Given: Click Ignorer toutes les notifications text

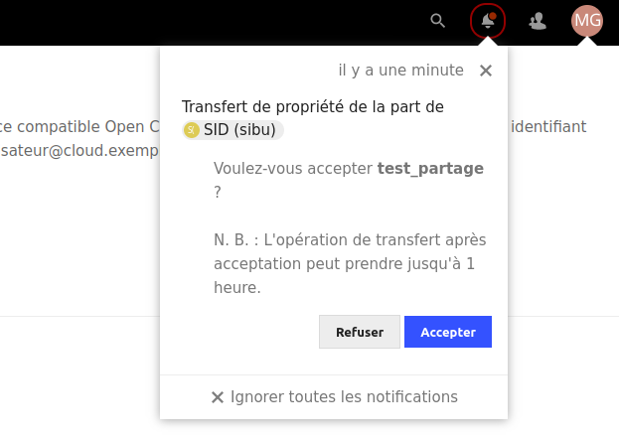Looking at the screenshot, I should [344, 396].
